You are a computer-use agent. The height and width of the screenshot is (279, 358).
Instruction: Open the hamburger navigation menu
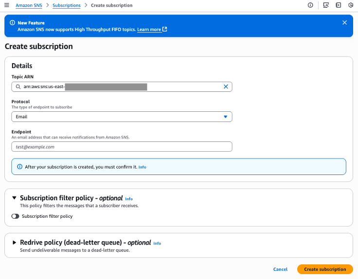pos(7,5)
